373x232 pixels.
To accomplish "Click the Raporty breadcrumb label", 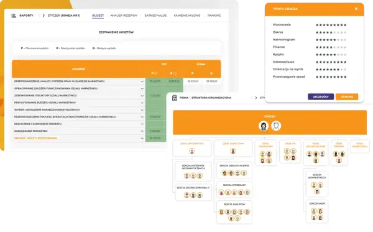I will tap(26, 16).
